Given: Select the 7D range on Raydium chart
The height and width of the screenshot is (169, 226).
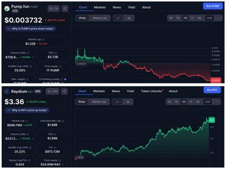Looking at the screenshot, I should (176, 102).
